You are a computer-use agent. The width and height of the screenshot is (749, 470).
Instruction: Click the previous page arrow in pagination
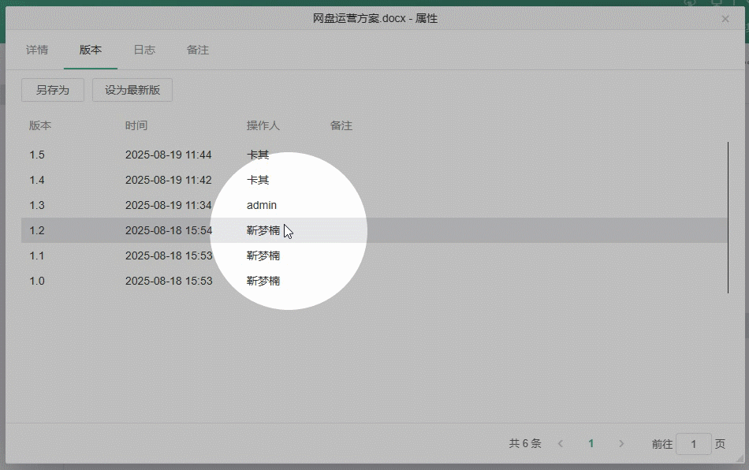[560, 443]
